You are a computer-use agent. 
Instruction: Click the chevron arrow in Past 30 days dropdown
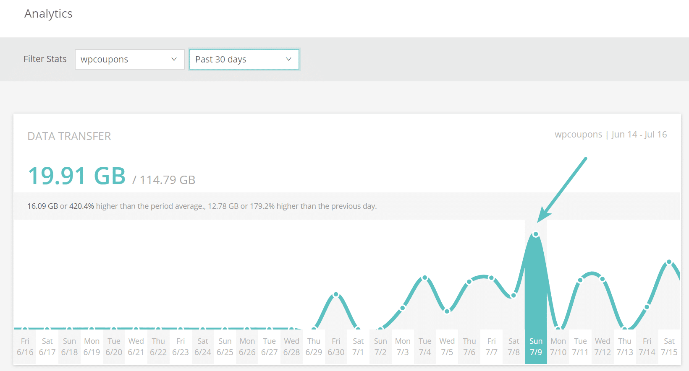288,60
